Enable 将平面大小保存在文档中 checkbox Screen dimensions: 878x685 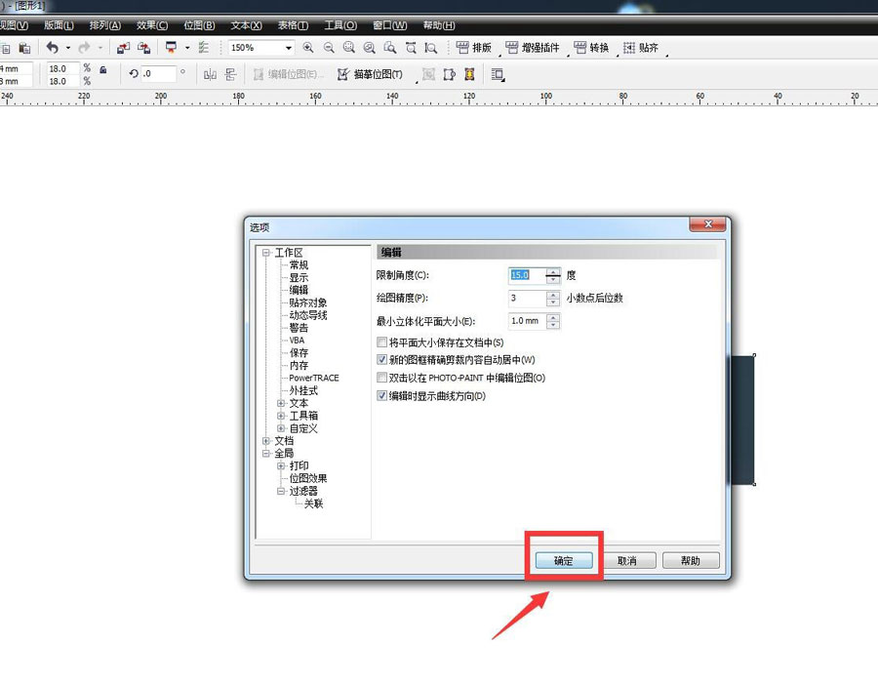(x=379, y=342)
